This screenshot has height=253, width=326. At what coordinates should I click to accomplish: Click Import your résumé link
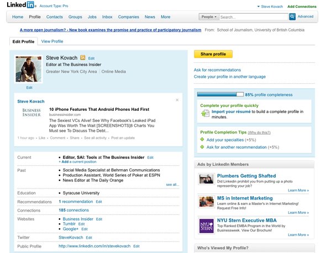pyautogui.click(x=231, y=111)
